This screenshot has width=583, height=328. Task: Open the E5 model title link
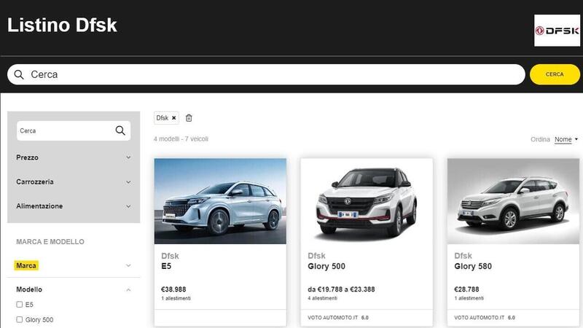click(x=166, y=266)
